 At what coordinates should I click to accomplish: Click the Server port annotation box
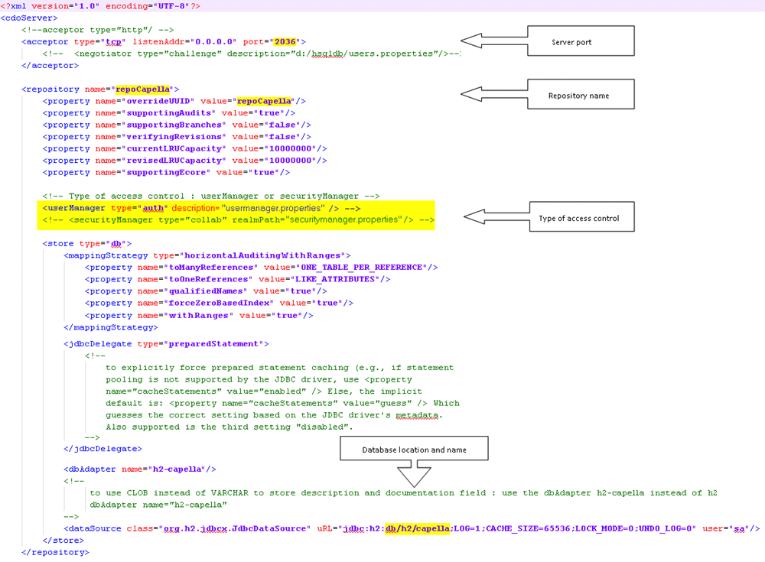[580, 41]
